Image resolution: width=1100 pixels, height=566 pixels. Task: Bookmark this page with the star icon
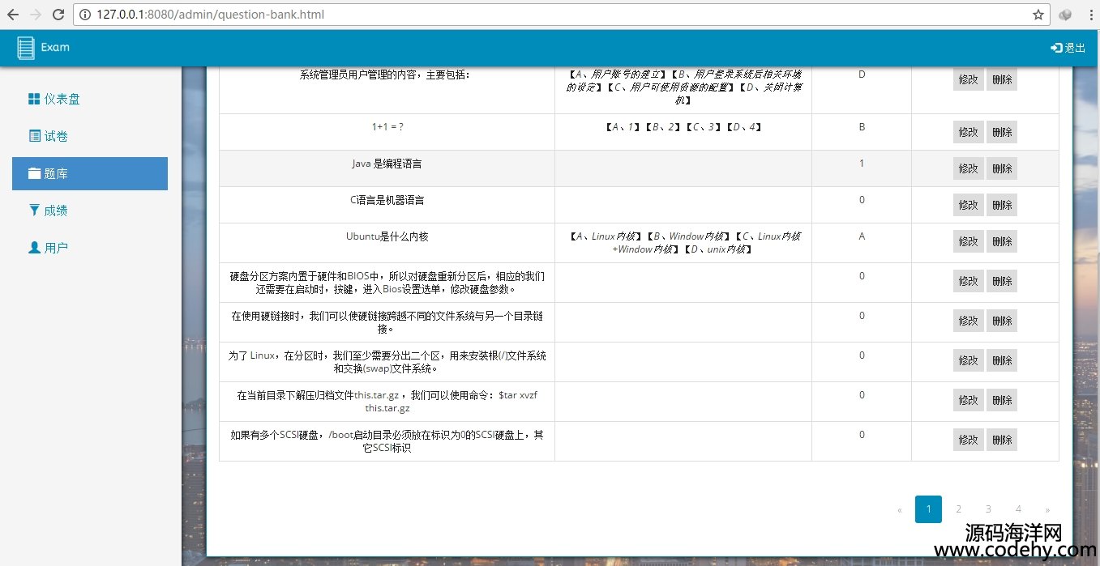tap(1038, 15)
